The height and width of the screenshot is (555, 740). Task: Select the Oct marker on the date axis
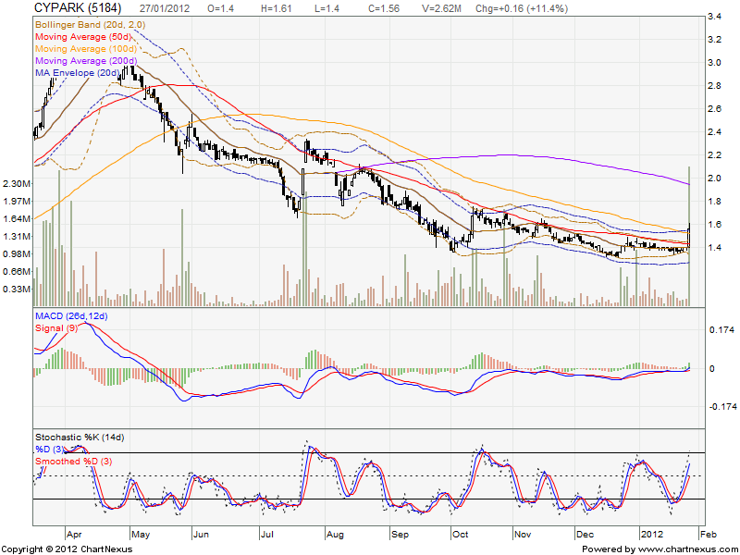(x=460, y=535)
